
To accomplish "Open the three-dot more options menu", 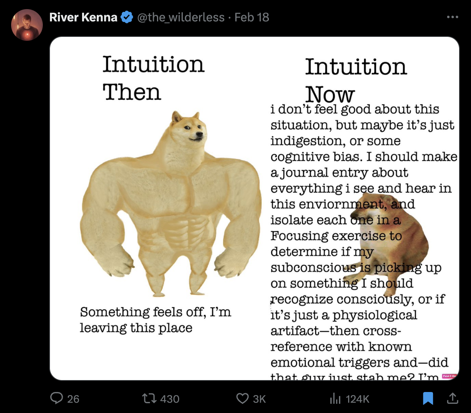I will (452, 17).
